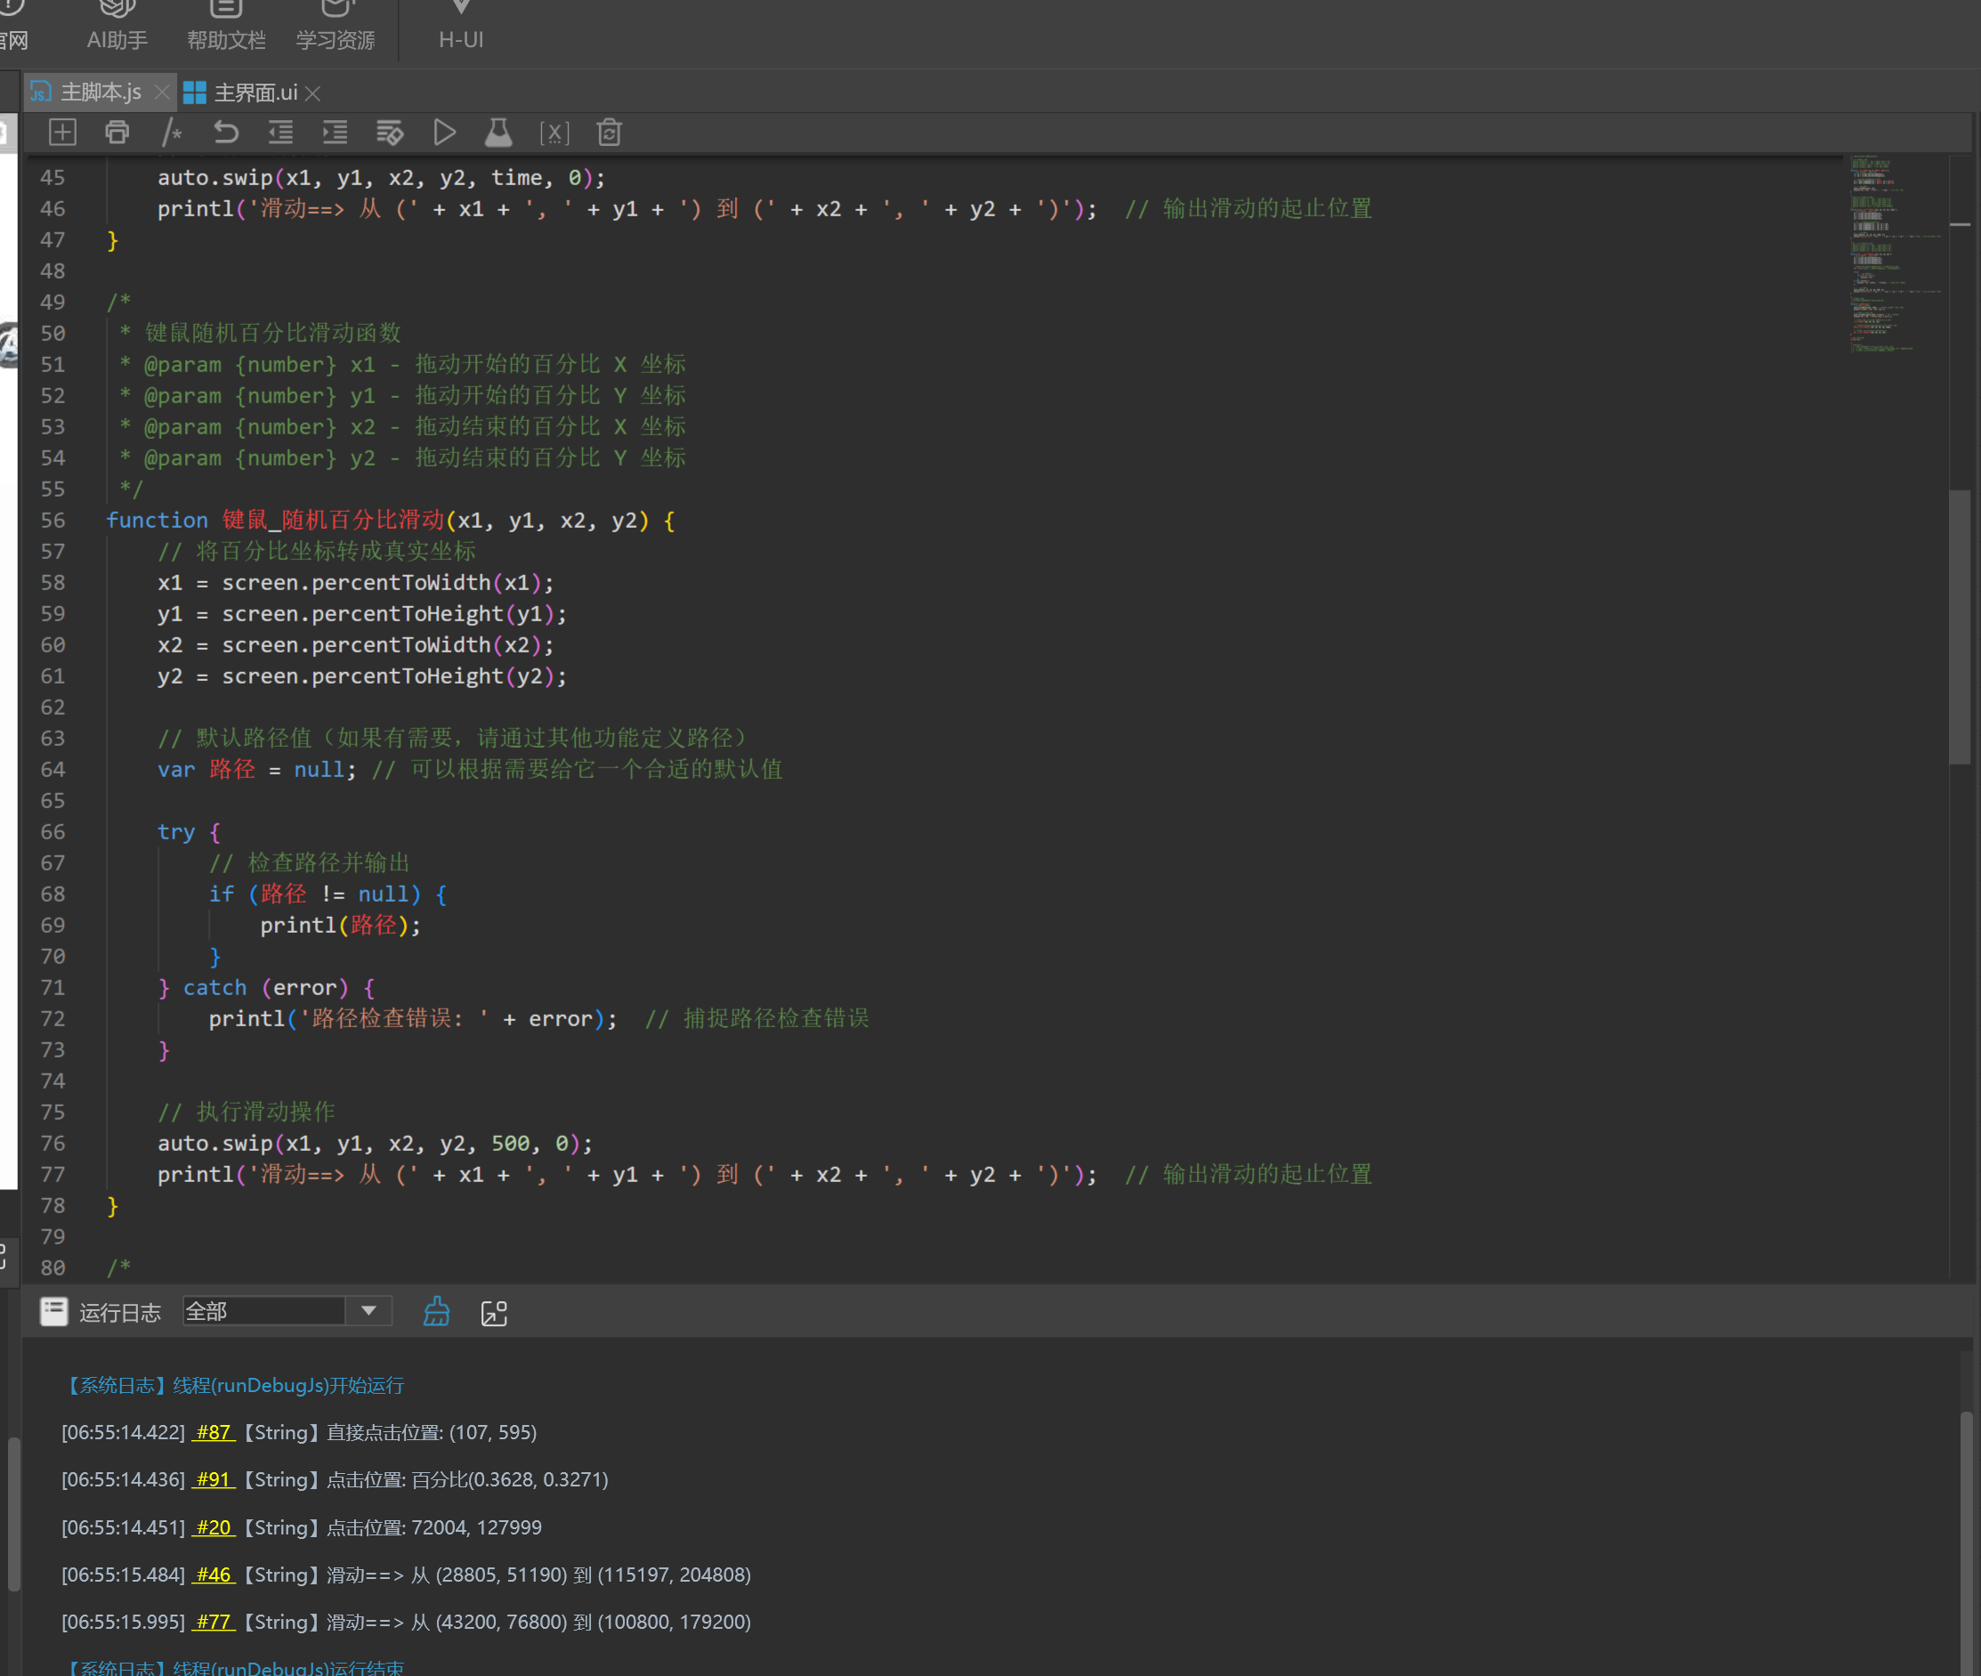
Task: Click the [x] variable icon
Action: click(x=554, y=133)
